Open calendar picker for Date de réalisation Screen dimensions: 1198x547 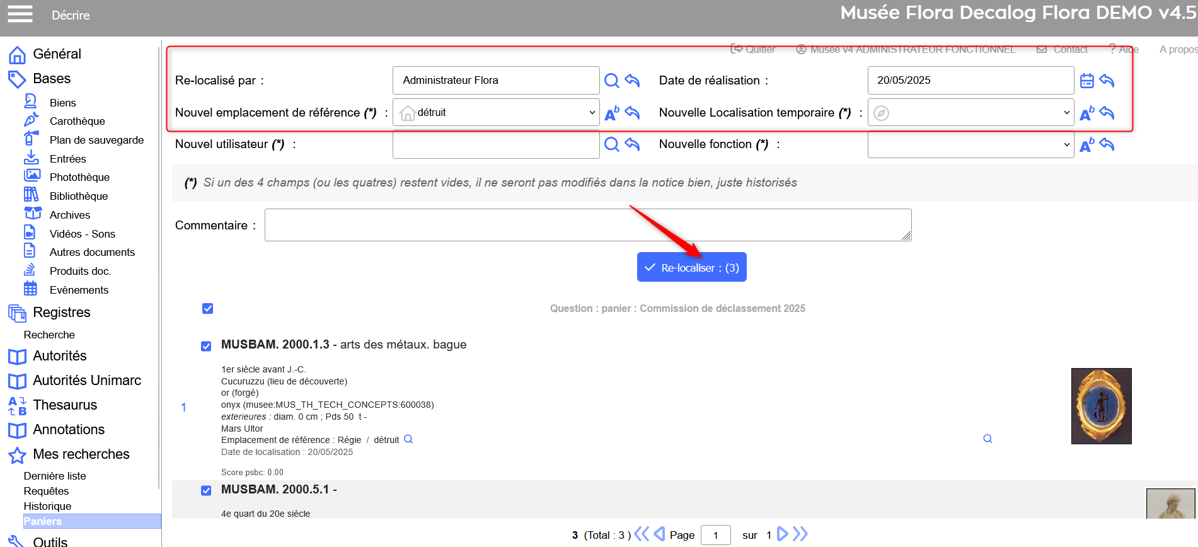1086,81
